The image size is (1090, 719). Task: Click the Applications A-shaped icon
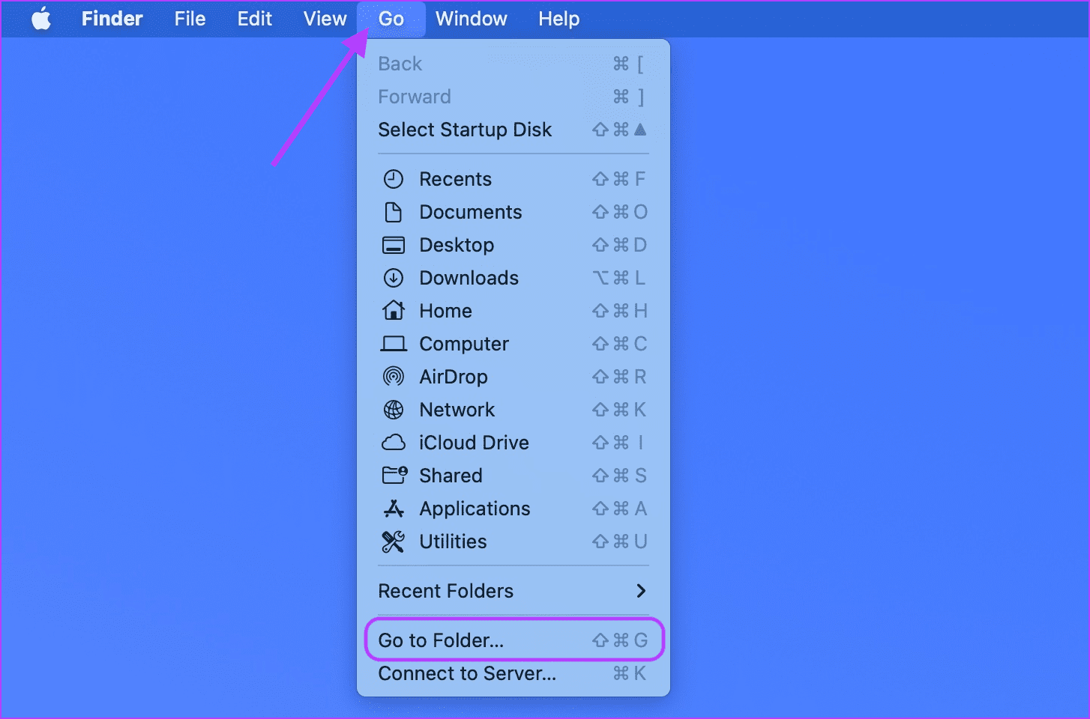coord(394,509)
